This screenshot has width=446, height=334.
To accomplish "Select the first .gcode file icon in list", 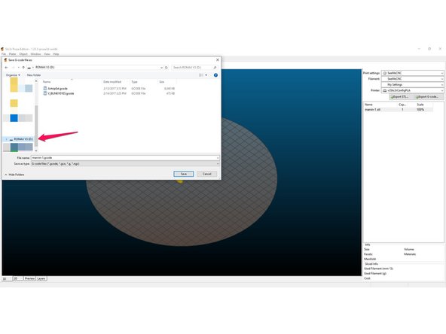I will tap(45, 88).
